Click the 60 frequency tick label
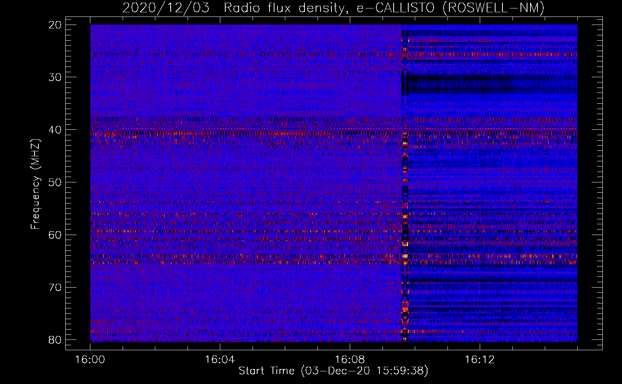 coord(55,235)
